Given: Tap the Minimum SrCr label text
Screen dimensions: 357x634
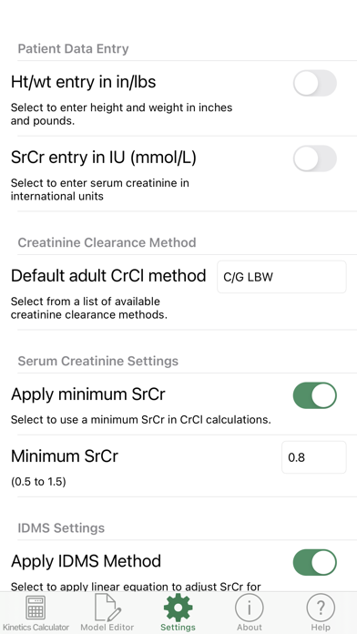Looking at the screenshot, I should pyautogui.click(x=65, y=456).
